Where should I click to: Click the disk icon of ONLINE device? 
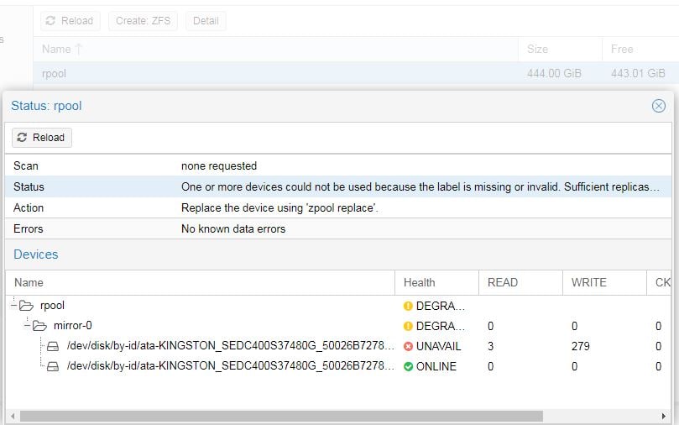tap(53, 366)
